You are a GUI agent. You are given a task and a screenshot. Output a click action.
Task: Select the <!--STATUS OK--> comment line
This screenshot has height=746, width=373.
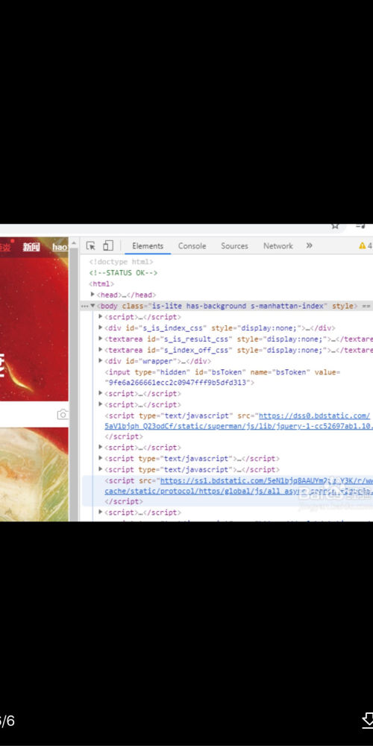pos(123,272)
